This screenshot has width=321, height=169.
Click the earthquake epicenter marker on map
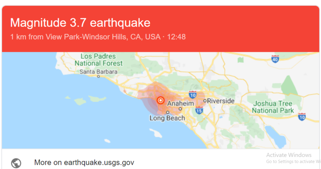click(160, 100)
